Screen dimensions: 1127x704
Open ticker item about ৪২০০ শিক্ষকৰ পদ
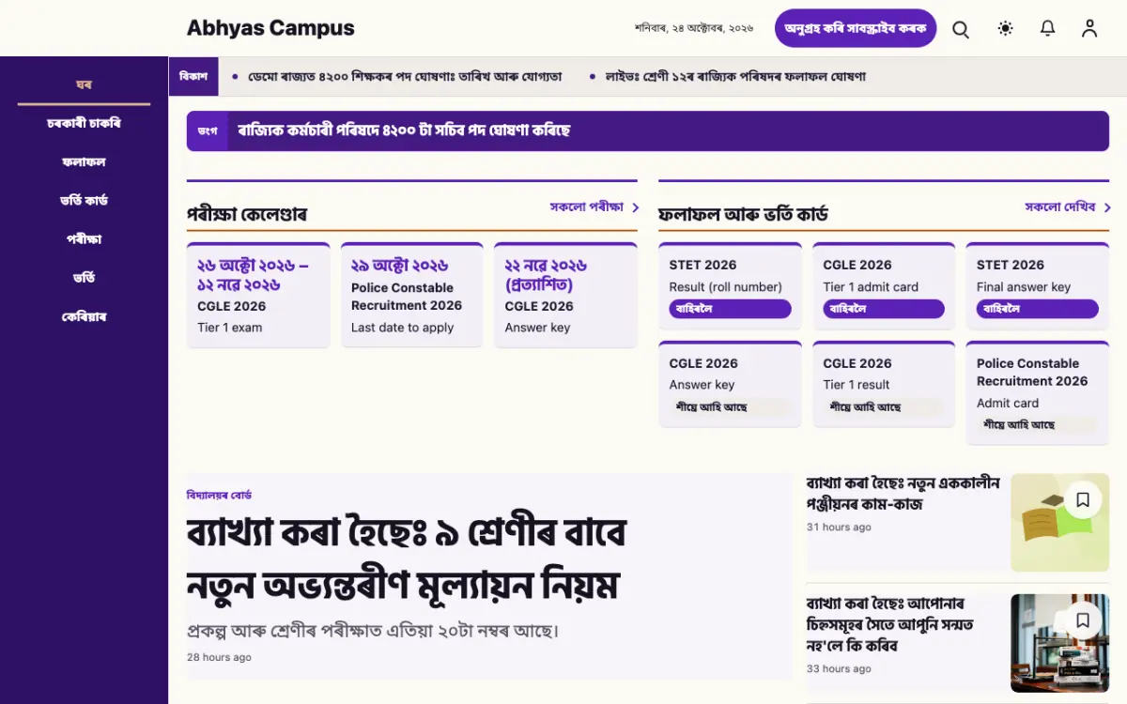click(x=405, y=76)
